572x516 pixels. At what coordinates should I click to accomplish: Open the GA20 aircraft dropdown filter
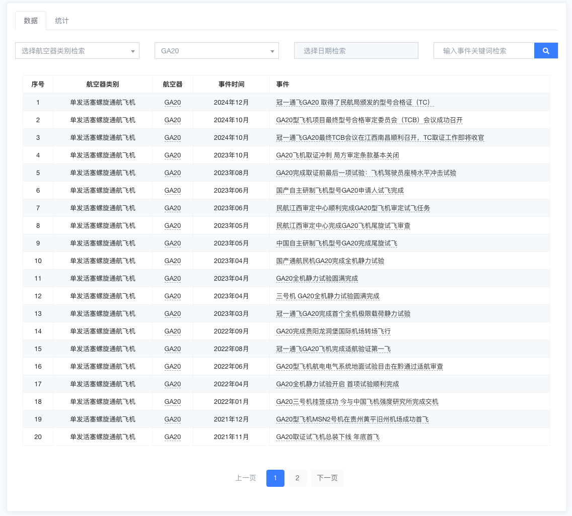[x=217, y=51]
